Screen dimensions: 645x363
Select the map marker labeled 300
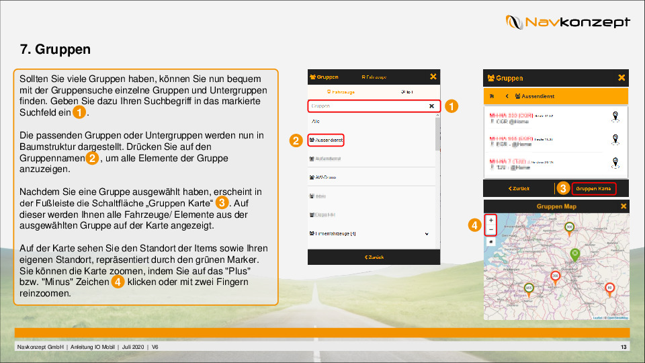tap(569, 229)
